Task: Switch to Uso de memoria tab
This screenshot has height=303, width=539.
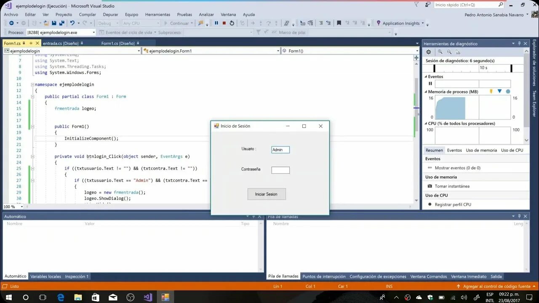Action: (x=481, y=150)
